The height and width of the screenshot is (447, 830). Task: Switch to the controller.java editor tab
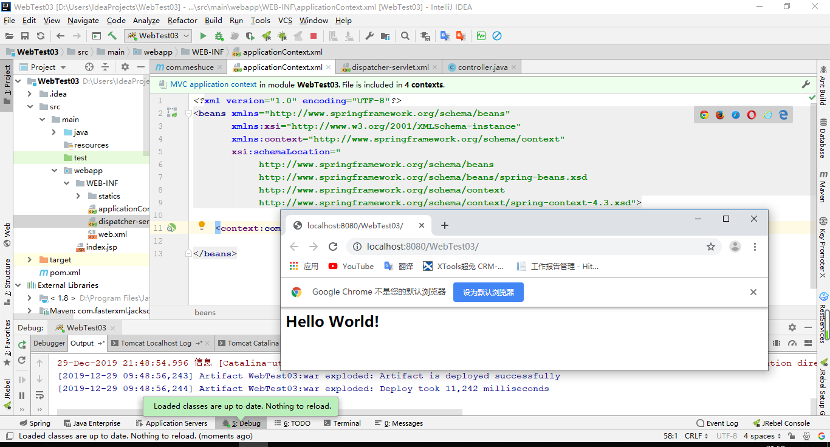(482, 67)
